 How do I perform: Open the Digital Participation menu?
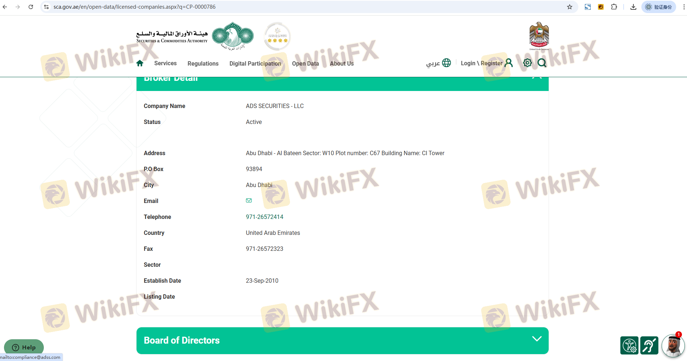255,63
